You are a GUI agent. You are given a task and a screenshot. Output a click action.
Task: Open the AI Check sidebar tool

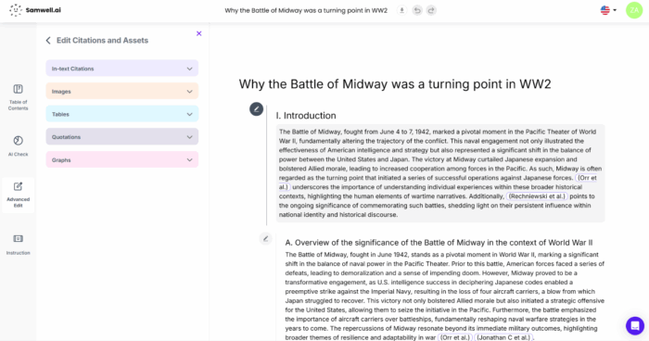point(19,145)
